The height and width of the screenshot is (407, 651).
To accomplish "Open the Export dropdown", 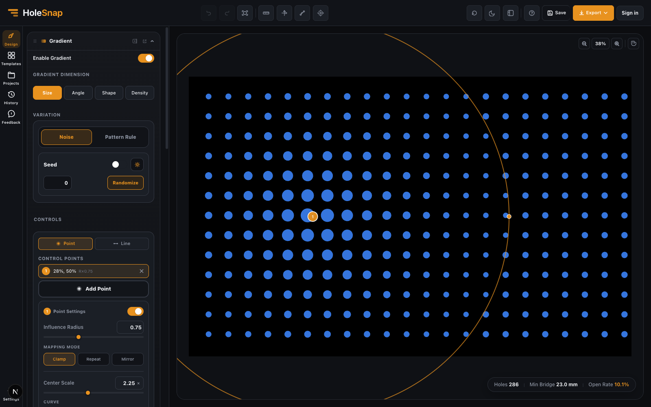I will [593, 13].
